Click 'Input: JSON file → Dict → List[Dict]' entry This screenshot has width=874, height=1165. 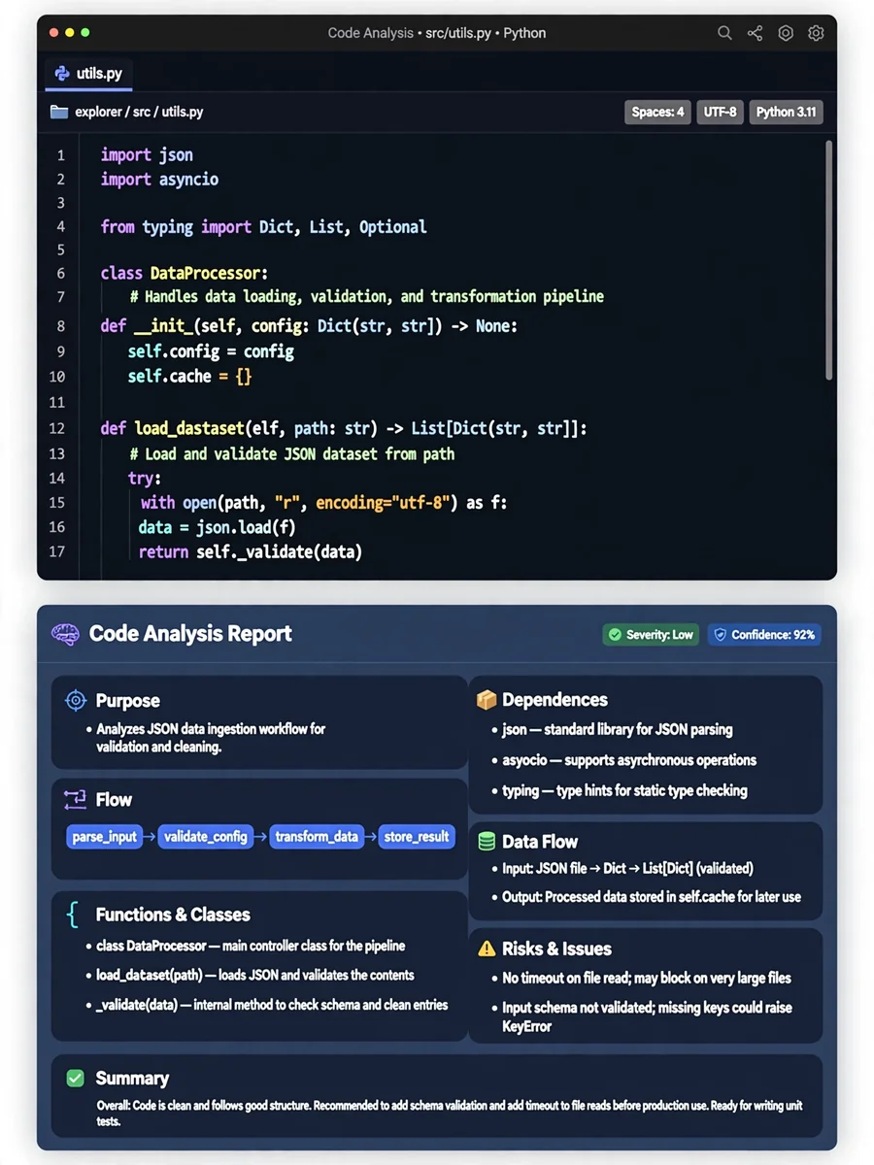(x=627, y=868)
